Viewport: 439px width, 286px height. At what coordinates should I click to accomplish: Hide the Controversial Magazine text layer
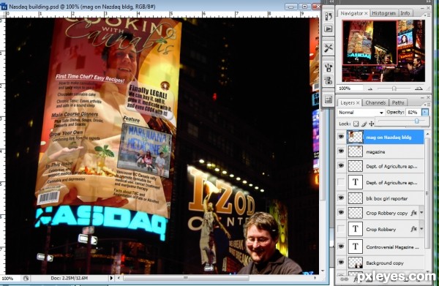point(341,247)
